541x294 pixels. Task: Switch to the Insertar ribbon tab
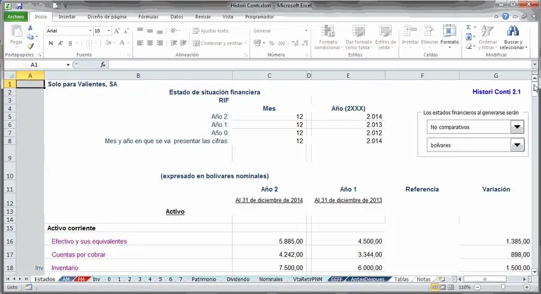(x=67, y=17)
